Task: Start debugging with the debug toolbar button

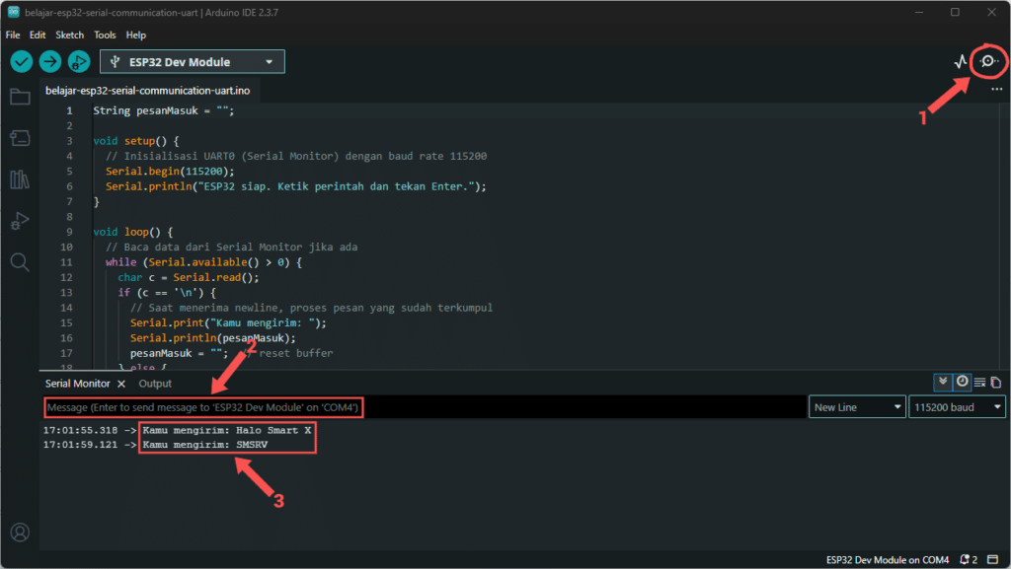Action: pyautogui.click(x=79, y=62)
